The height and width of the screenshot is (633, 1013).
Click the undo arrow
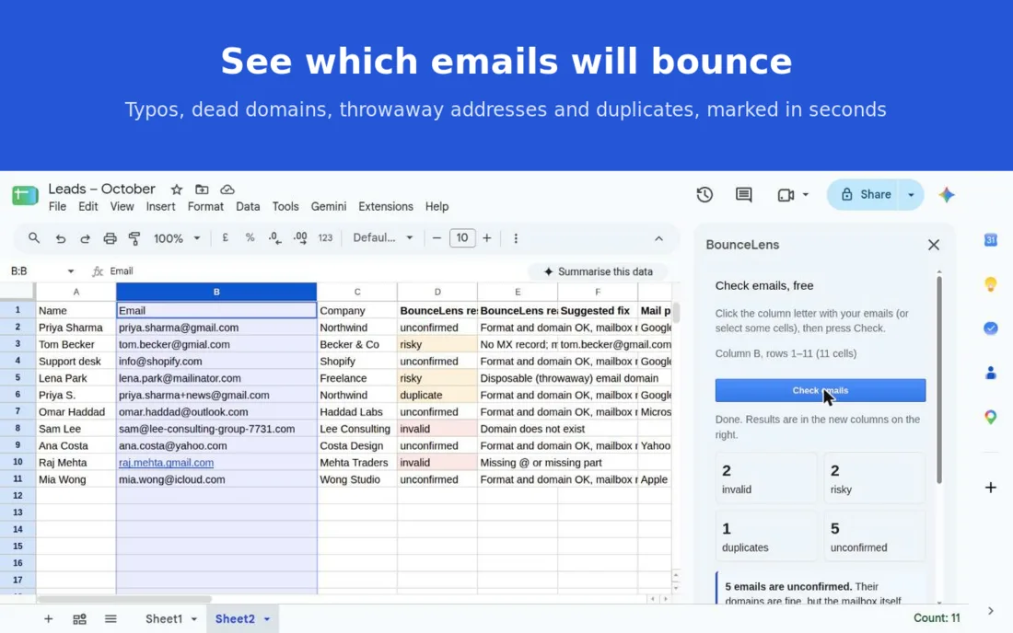tap(60, 238)
